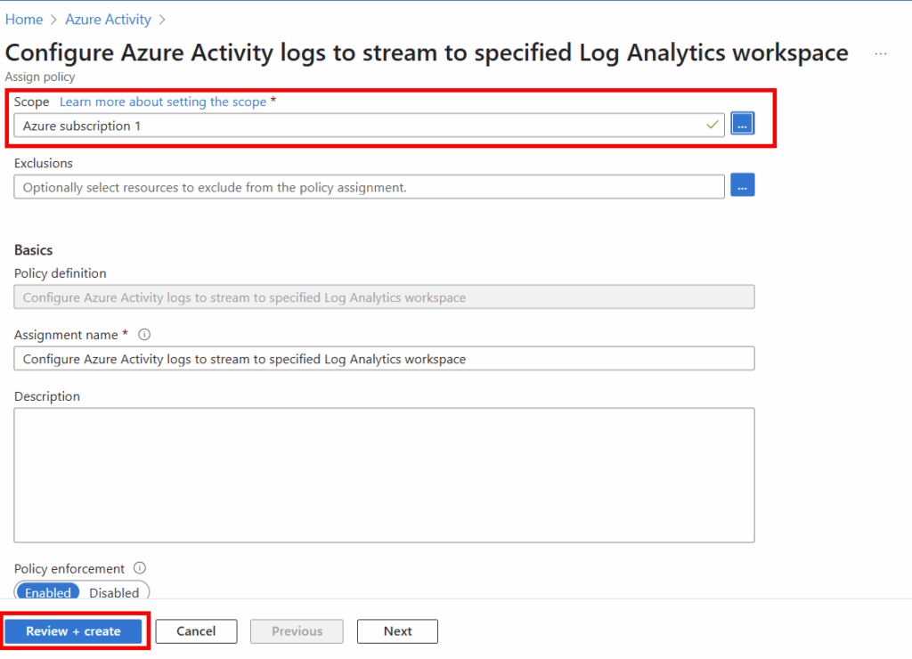Go to the Next step
This screenshot has height=659, width=912.
[398, 631]
